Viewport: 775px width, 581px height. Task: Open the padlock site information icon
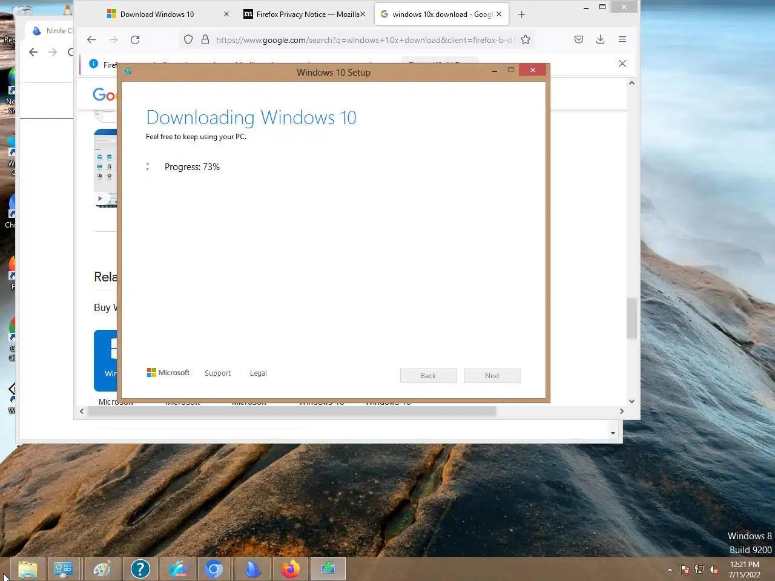point(205,40)
